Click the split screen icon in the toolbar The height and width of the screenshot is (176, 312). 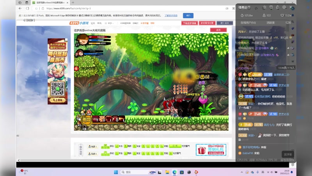point(227,8)
